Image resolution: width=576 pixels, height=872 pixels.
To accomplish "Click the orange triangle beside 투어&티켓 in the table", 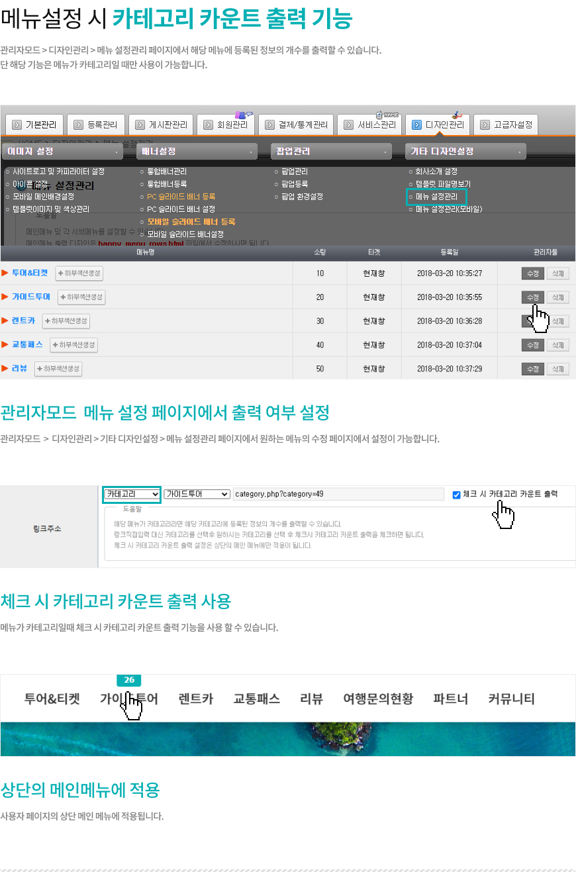I will tap(5, 273).
